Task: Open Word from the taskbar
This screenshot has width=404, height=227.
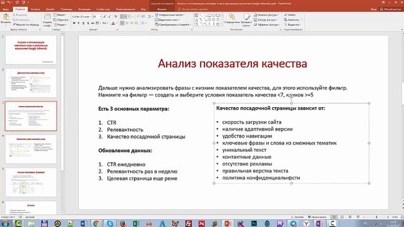Action: pos(84,223)
